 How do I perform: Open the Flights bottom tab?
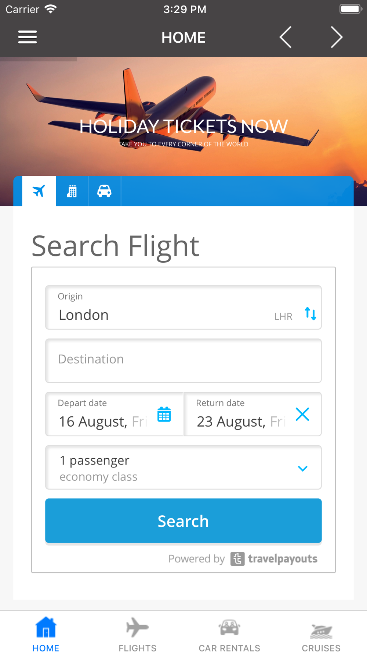pyautogui.click(x=138, y=634)
